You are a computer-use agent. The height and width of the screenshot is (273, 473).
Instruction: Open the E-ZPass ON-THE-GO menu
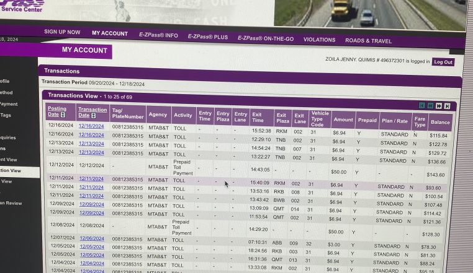point(266,38)
